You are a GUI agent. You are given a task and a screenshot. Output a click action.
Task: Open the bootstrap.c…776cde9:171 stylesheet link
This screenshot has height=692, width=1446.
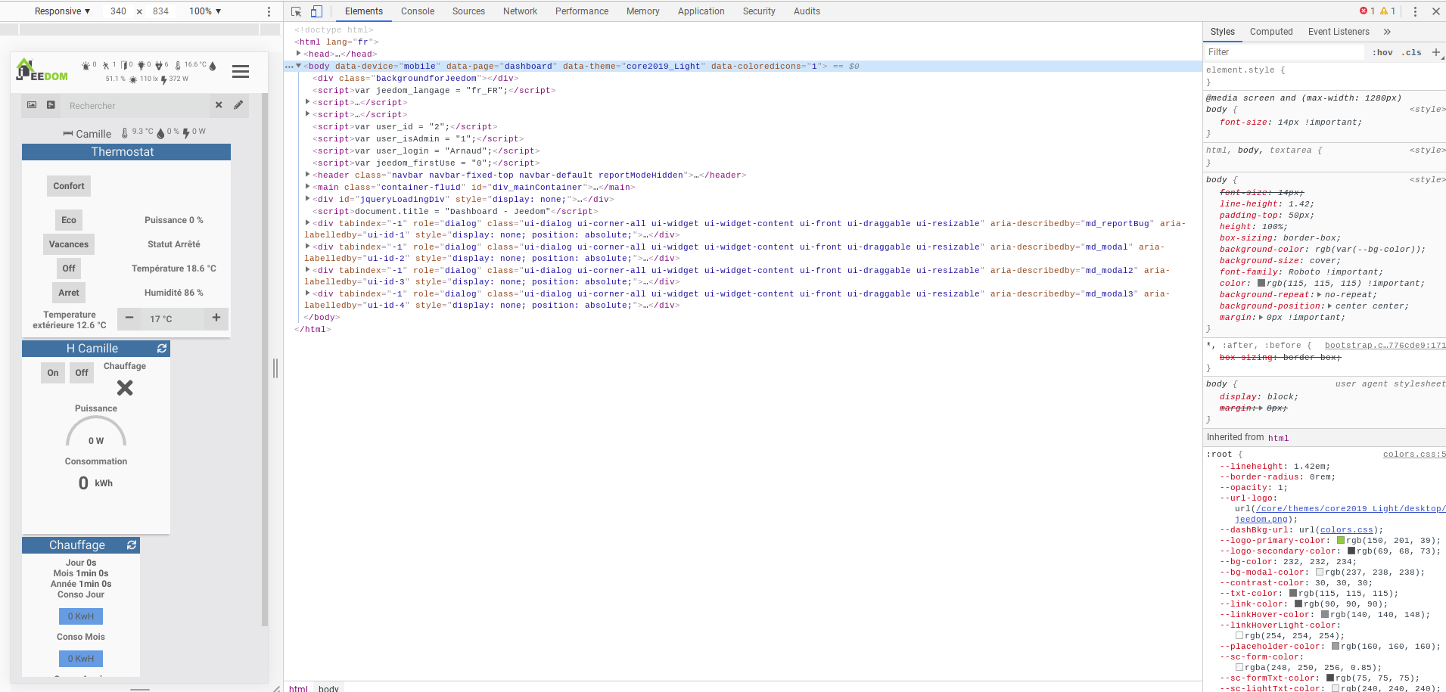1385,346
